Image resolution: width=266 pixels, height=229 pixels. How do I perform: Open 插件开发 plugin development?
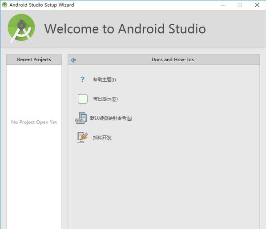tap(102, 138)
